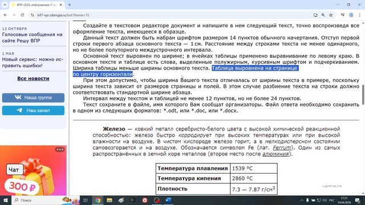Open File Explorer from the taskbar
The width and height of the screenshot is (365, 205).
[109, 200]
